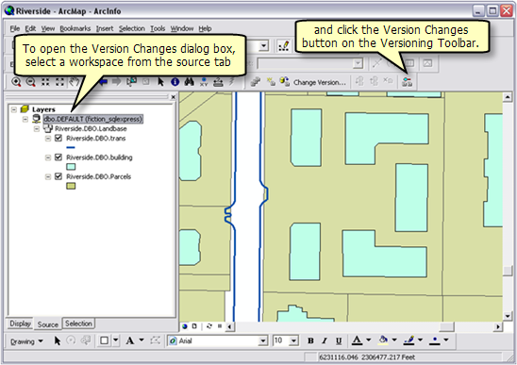The height and width of the screenshot is (365, 517).
Task: Open the Insert menu
Action: (105, 28)
